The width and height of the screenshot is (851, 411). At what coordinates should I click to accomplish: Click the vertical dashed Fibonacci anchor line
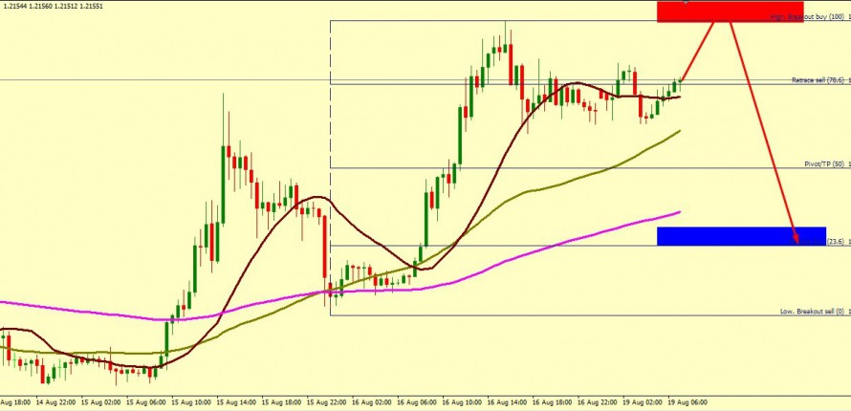coord(330,143)
